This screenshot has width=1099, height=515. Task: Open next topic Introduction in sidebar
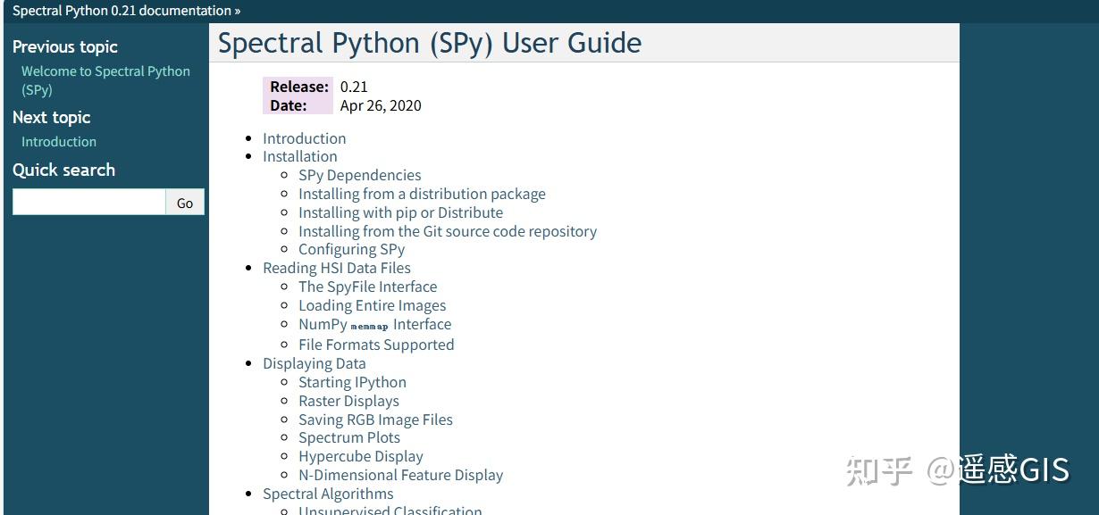point(58,141)
